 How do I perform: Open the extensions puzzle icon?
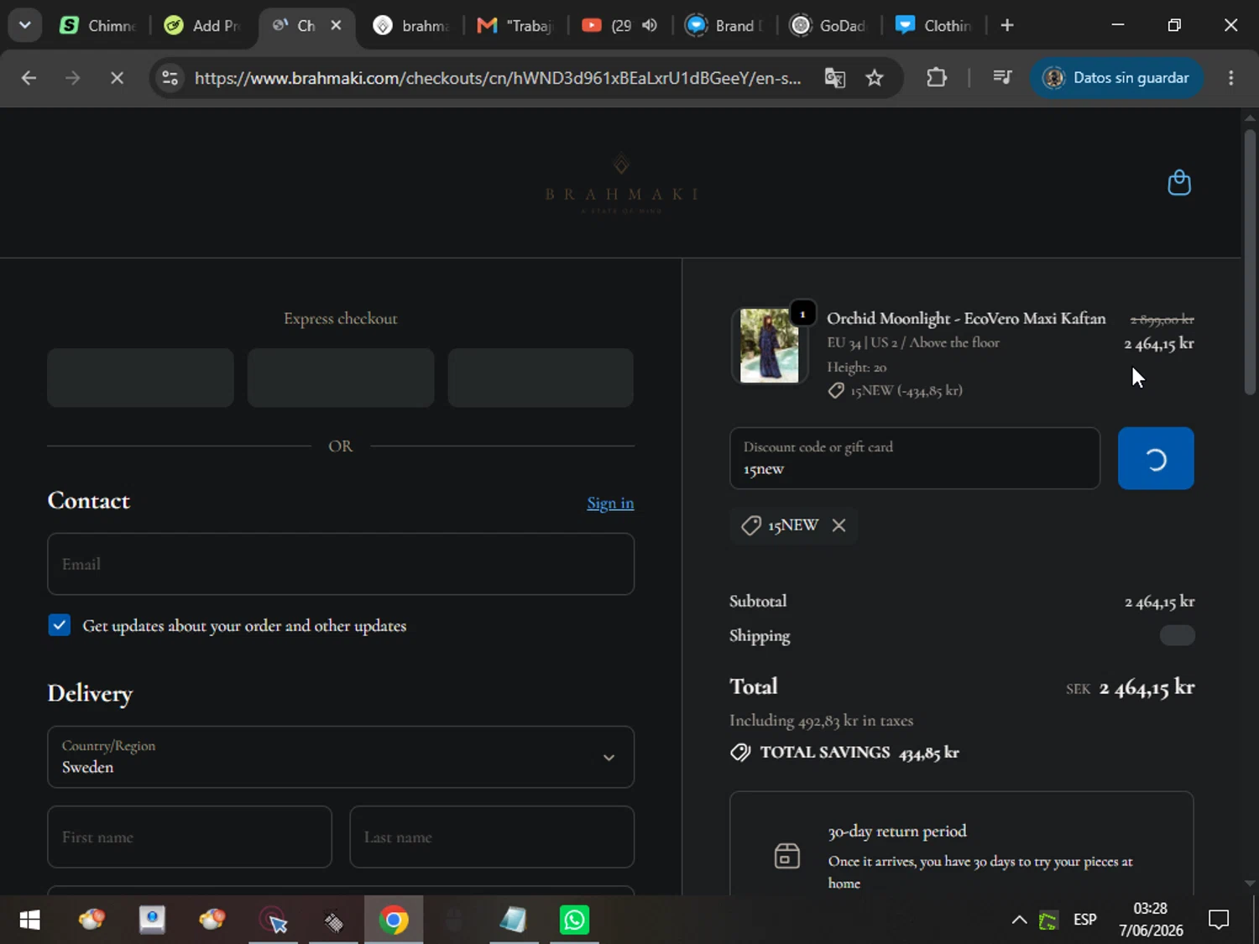[x=937, y=78]
